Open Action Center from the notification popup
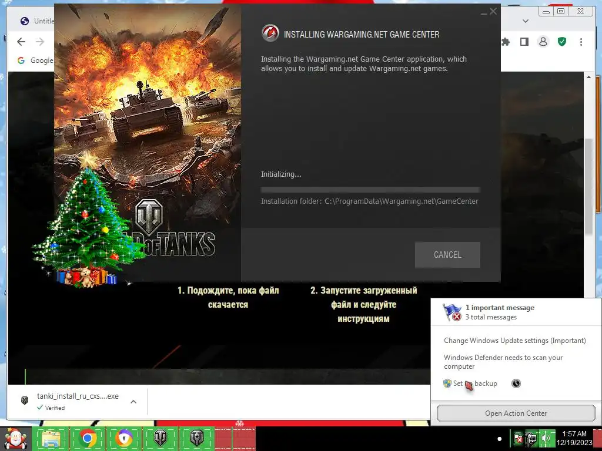The height and width of the screenshot is (451, 602). (x=516, y=413)
